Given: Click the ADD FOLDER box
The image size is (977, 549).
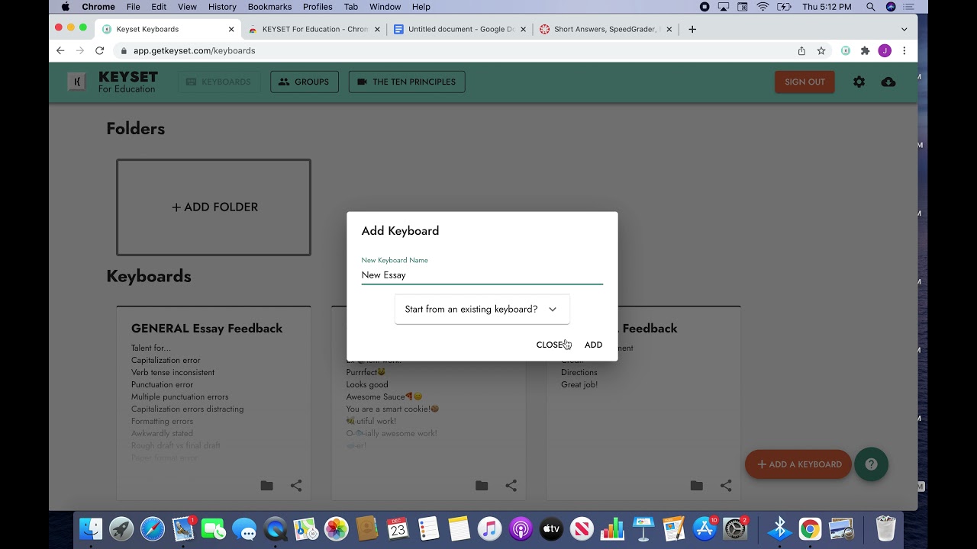Looking at the screenshot, I should (214, 207).
